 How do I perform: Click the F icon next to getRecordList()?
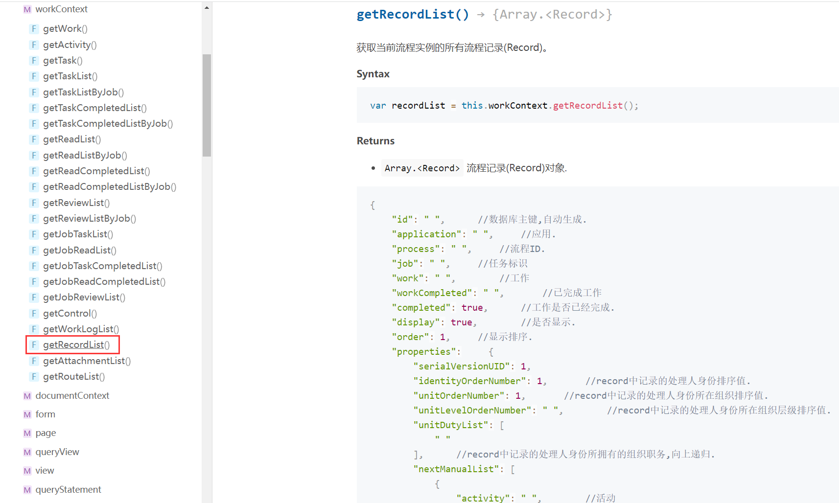click(34, 345)
